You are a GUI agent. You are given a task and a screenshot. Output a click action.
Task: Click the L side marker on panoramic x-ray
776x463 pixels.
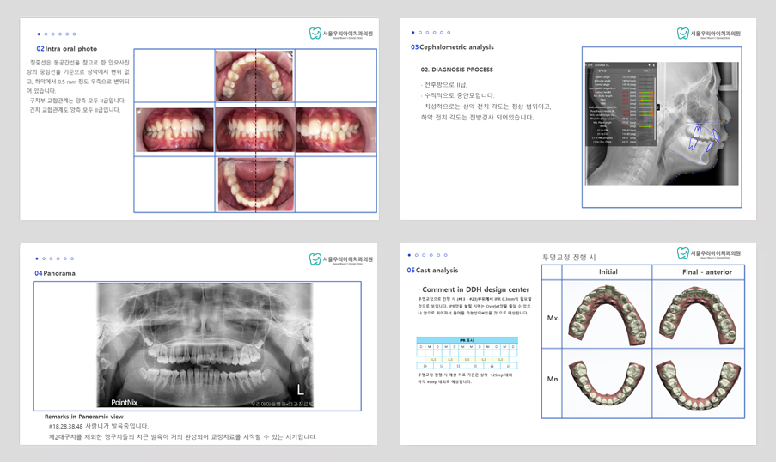300,390
